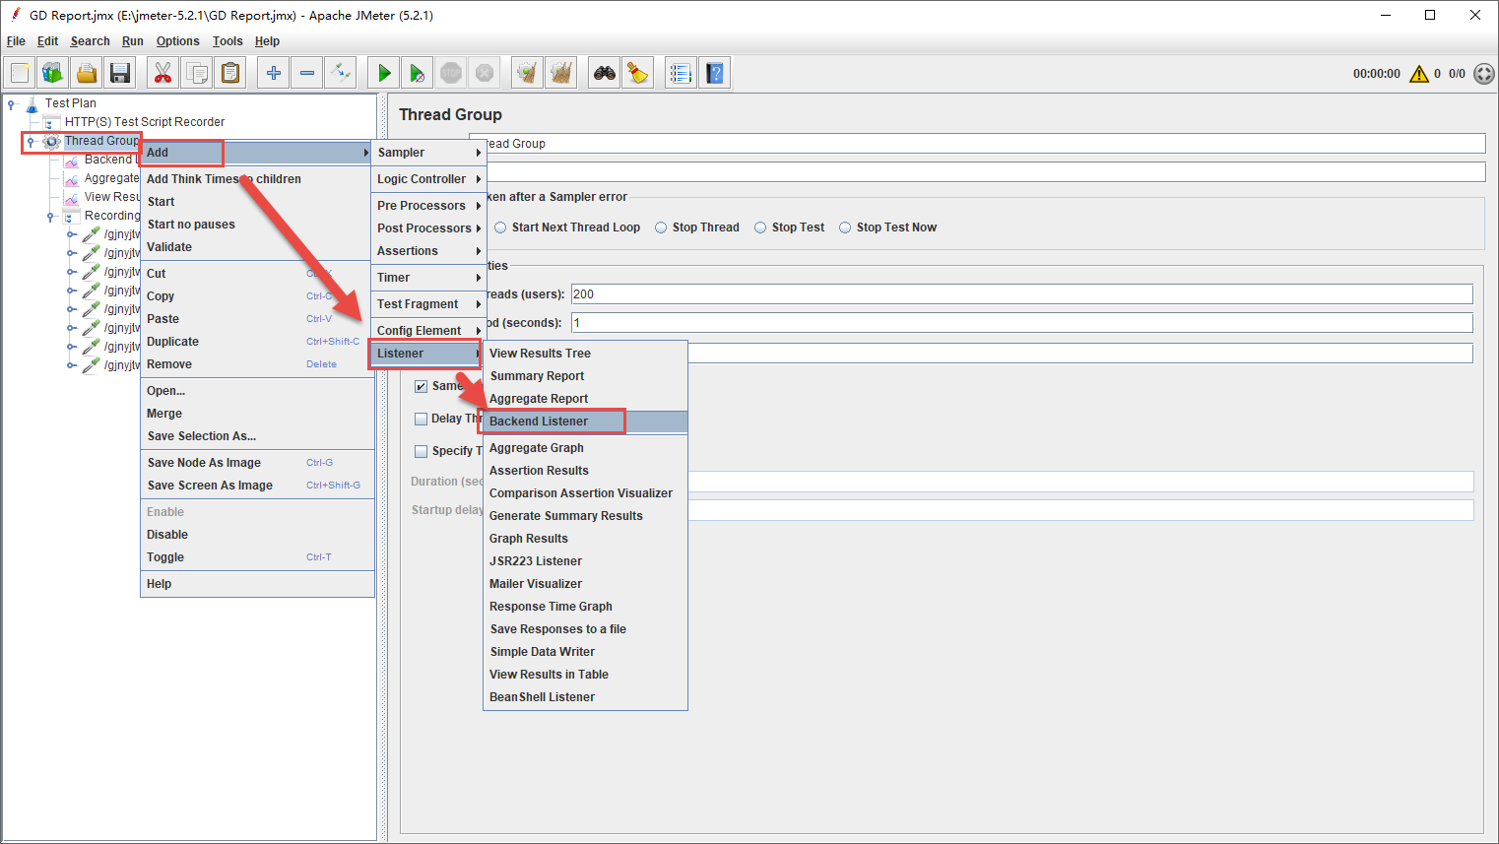Click the Cut scissors toolbar icon

[163, 73]
